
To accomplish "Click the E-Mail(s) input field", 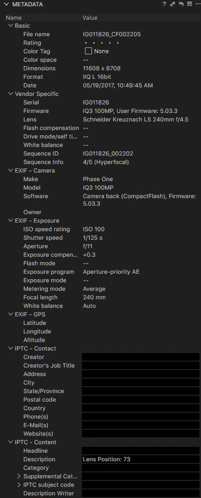I will point(140,425).
